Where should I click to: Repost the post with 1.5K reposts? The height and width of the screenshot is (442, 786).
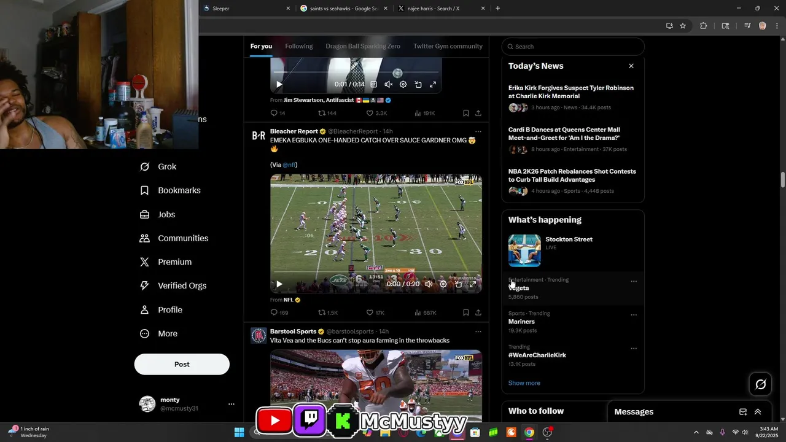point(328,312)
